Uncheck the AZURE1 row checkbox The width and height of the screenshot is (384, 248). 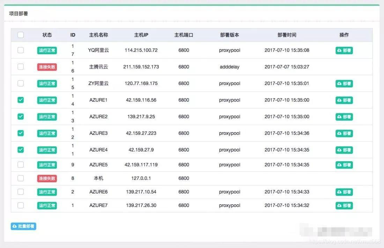[x=21, y=100]
